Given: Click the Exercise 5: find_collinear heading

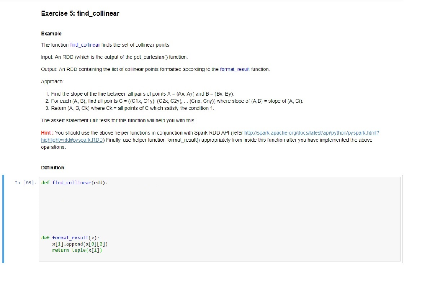Looking at the screenshot, I should (80, 13).
